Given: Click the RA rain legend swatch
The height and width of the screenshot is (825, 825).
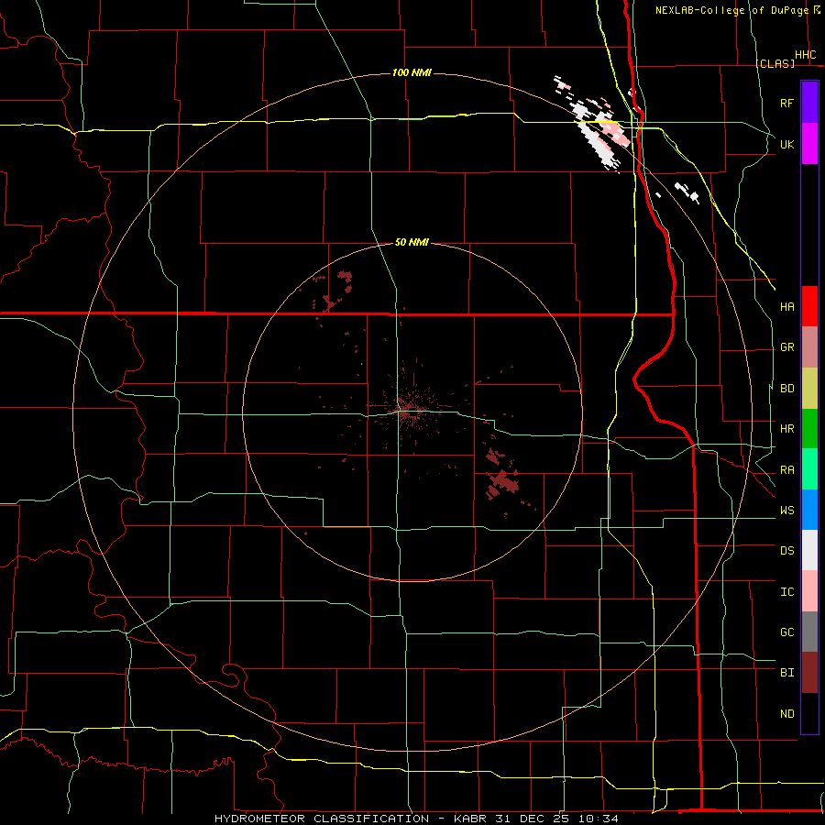Looking at the screenshot, I should (x=809, y=469).
